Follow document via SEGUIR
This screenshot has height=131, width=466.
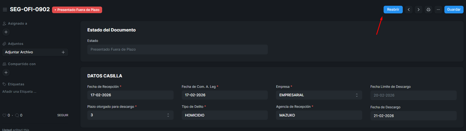63,115
